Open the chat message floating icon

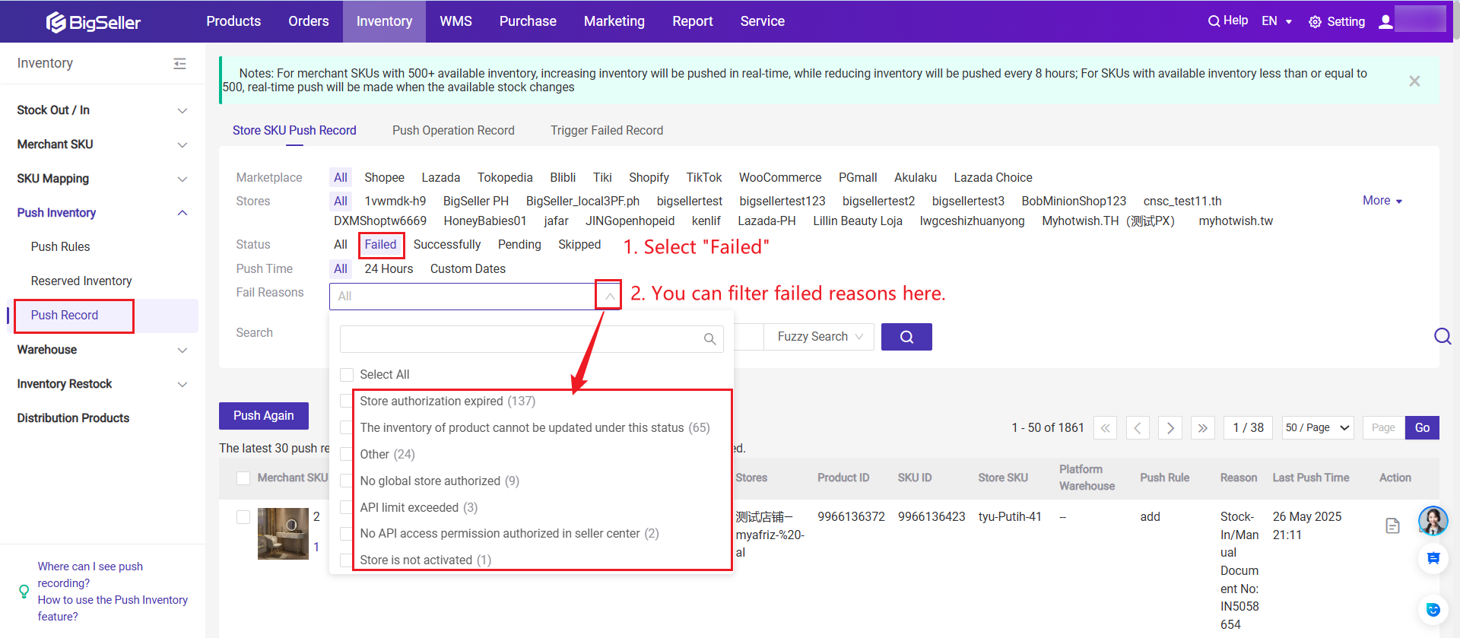[1433, 558]
